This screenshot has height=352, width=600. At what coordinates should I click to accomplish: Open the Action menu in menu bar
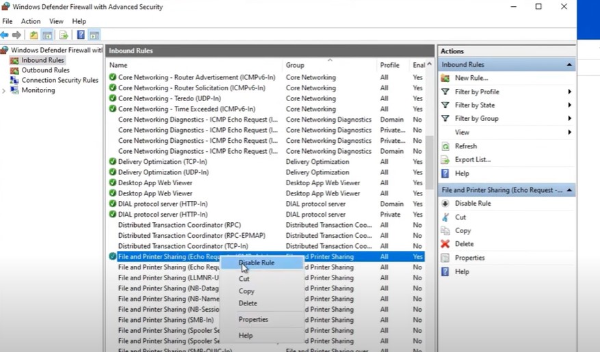(x=31, y=21)
